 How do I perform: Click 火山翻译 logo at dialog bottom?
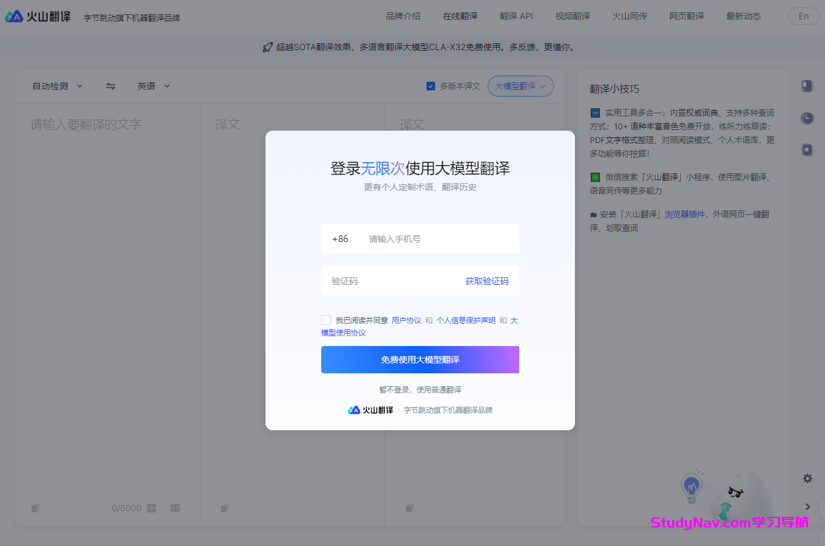pyautogui.click(x=370, y=410)
